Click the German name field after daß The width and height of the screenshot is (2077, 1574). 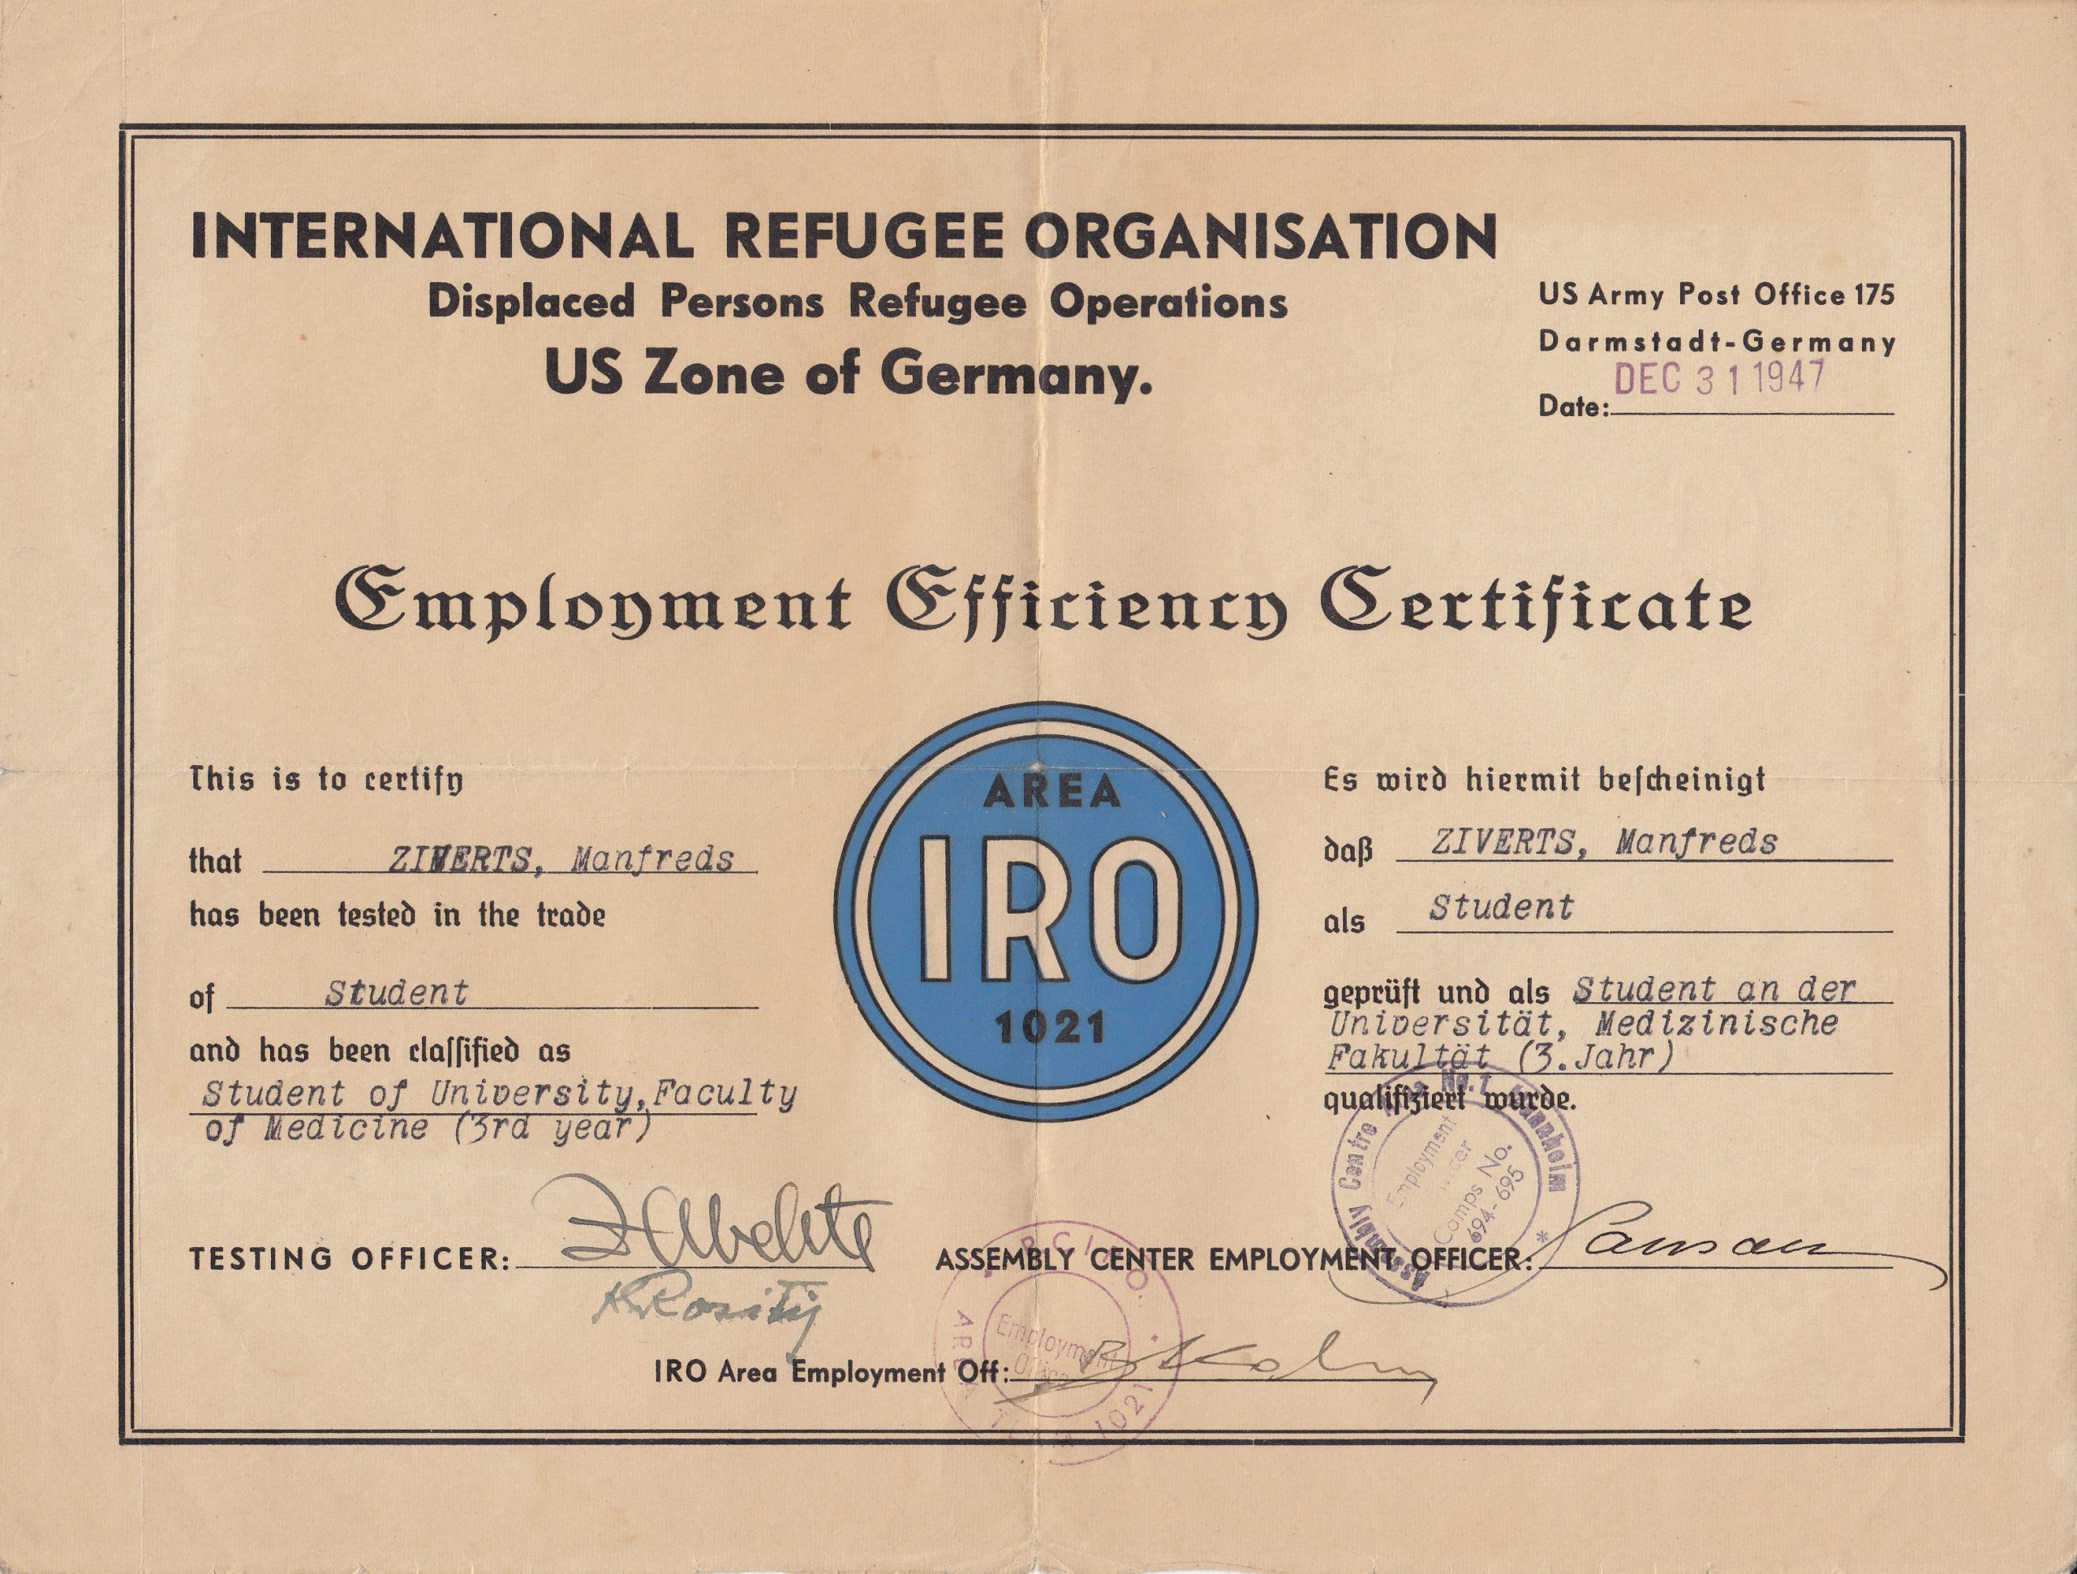pyautogui.click(x=1604, y=842)
